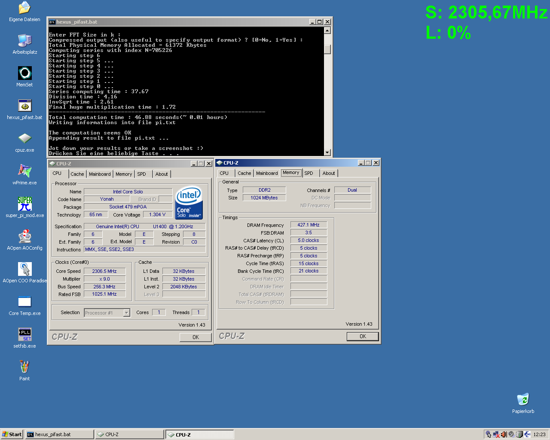Switch to Cache tab in left CPU-Z
Screen dimensions: 550x440
tap(77, 174)
